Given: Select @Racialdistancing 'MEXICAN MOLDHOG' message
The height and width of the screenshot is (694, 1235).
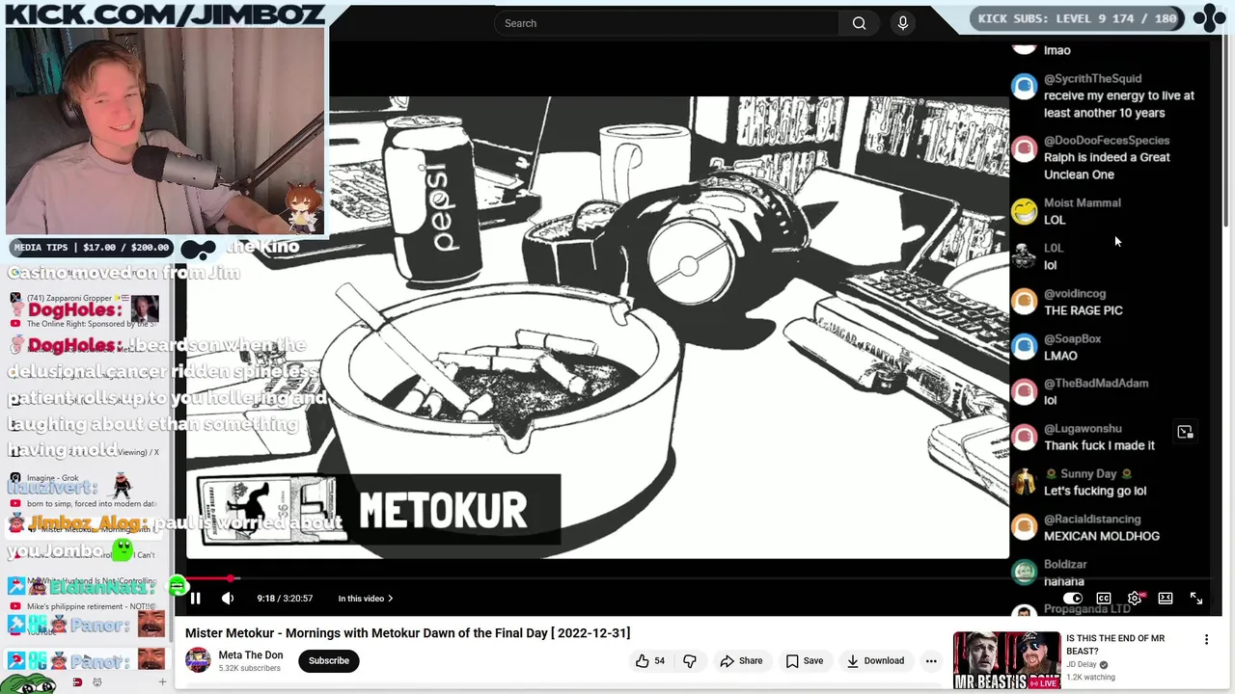Looking at the screenshot, I should [1102, 536].
